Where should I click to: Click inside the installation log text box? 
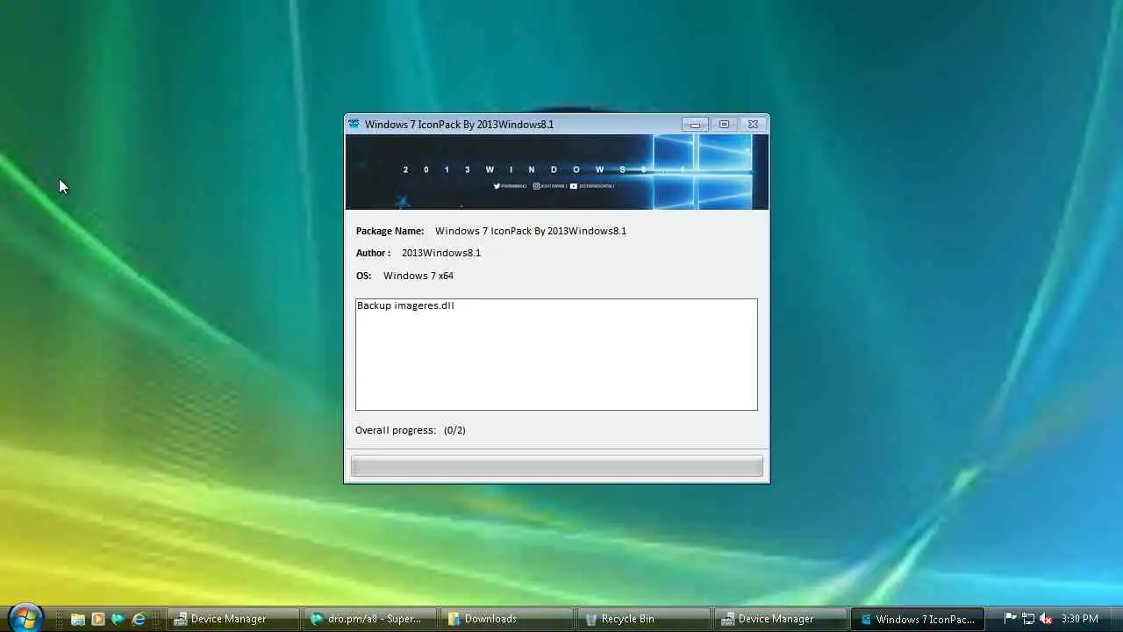556,355
